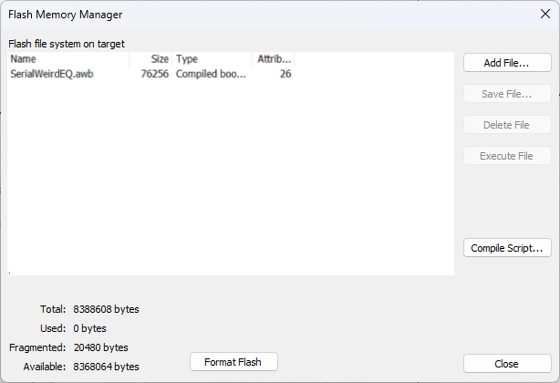Open the Compile Script... dialog
The height and width of the screenshot is (383, 560).
pyautogui.click(x=507, y=247)
